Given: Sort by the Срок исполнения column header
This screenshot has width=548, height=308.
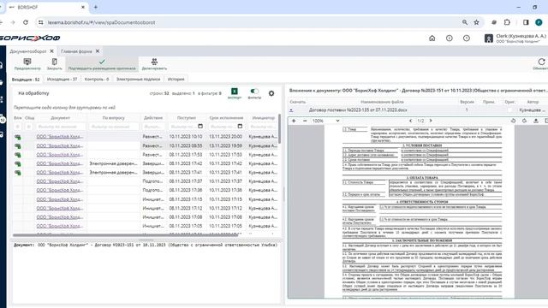Looking at the screenshot, I should [226, 118].
